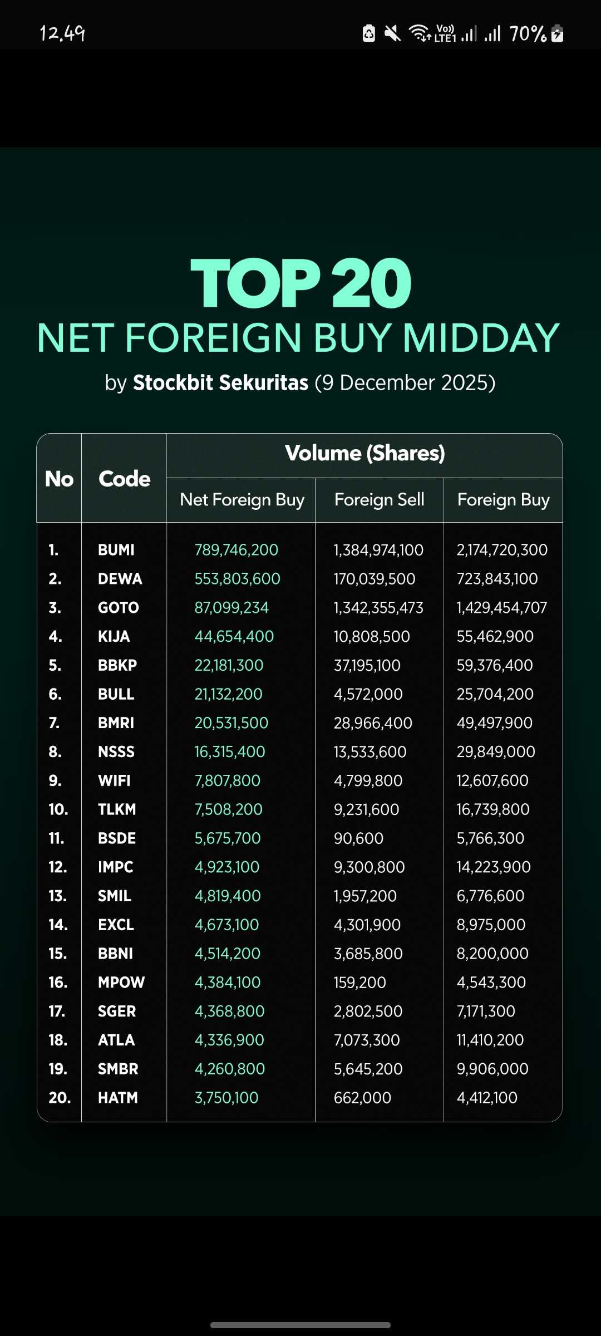Tap the Foreign Sell column header

pos(380,500)
